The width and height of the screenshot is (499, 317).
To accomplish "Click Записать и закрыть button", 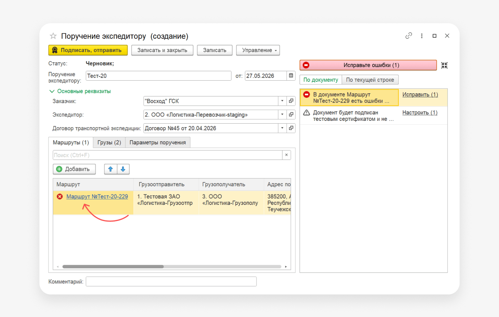I will [x=162, y=50].
